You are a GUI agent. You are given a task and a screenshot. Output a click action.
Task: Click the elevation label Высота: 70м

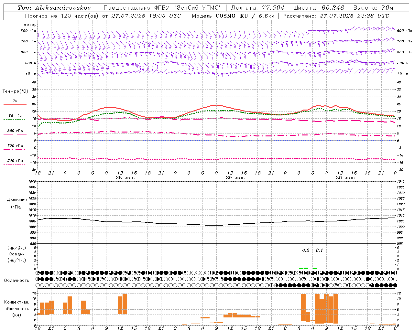(373, 8)
